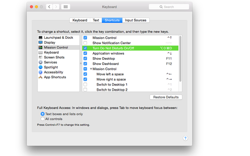Choose the Display category icon

coord(41,43)
